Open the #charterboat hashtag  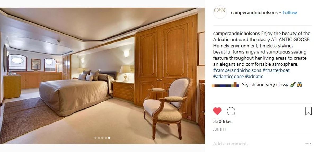pyautogui.click(x=276, y=70)
